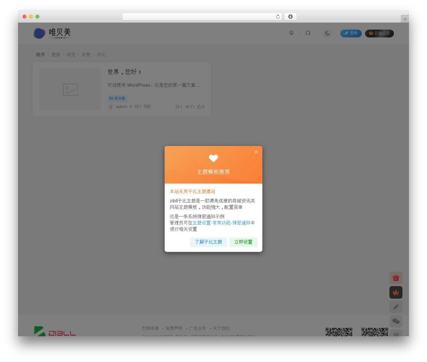Screen dimensions: 427x362
Task: Reload the page with refresh icon
Action: coord(278,17)
